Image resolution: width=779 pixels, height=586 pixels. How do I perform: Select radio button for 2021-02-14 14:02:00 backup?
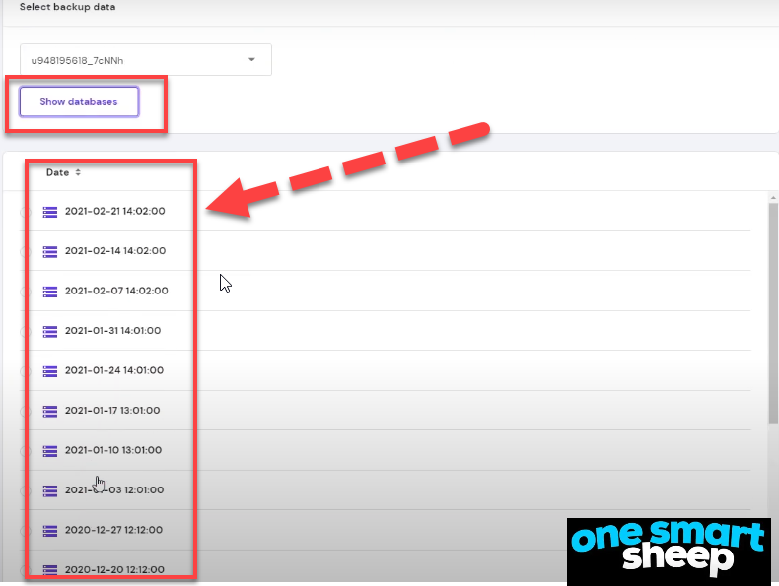coord(25,252)
